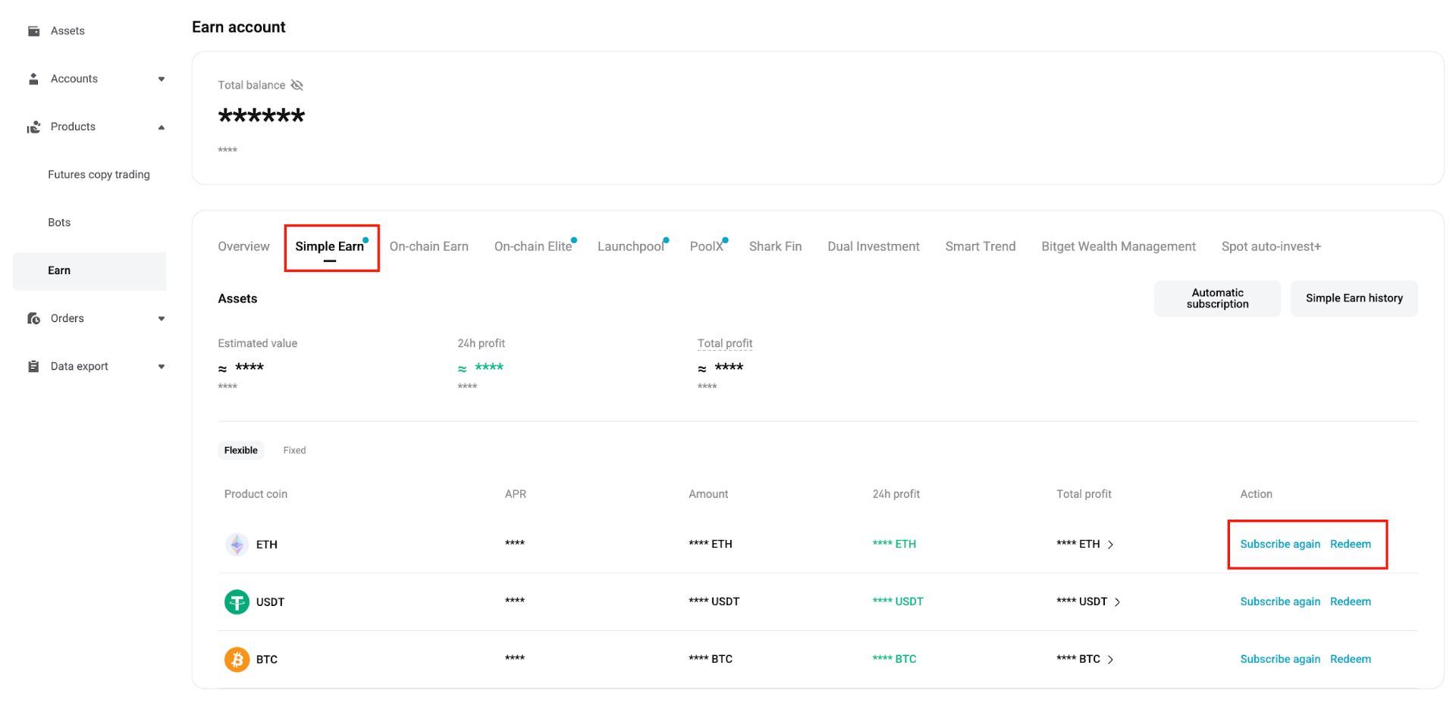Toggle the hide balance eye icon

click(297, 85)
